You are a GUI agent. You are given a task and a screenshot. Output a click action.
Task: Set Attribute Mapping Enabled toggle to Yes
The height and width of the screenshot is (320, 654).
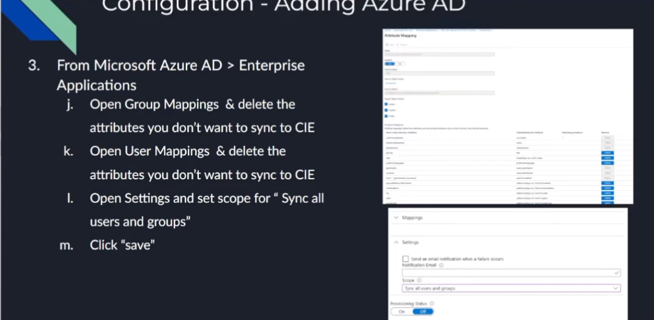(389, 63)
